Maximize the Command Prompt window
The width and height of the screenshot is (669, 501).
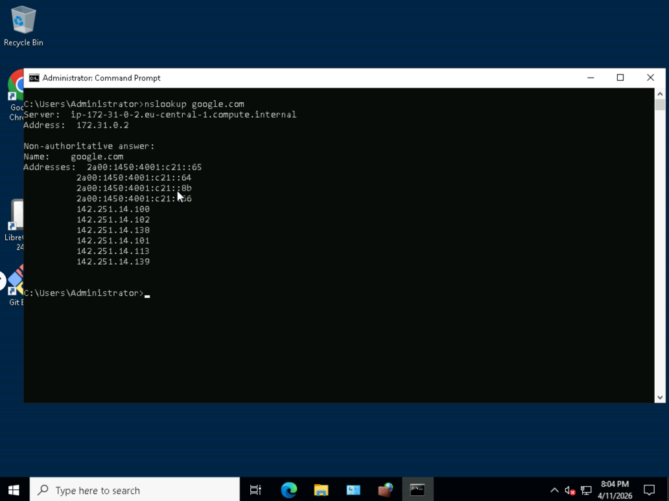click(x=620, y=78)
